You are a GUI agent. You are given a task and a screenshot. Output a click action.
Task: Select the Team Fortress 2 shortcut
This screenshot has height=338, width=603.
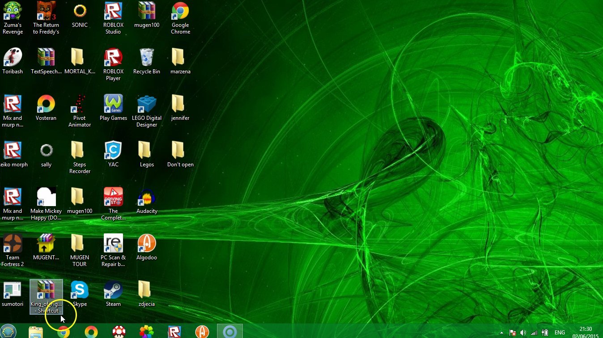coord(13,250)
